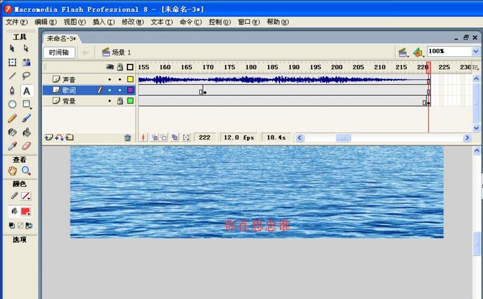This screenshot has width=483, height=299.
Task: Click the Center Frame button
Action: 143,138
